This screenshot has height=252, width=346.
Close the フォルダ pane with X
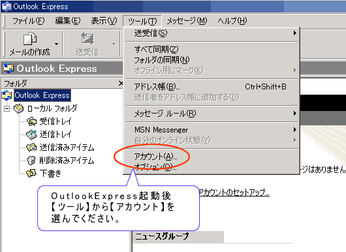121,84
